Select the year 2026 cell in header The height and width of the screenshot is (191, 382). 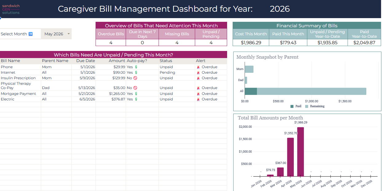tap(280, 9)
